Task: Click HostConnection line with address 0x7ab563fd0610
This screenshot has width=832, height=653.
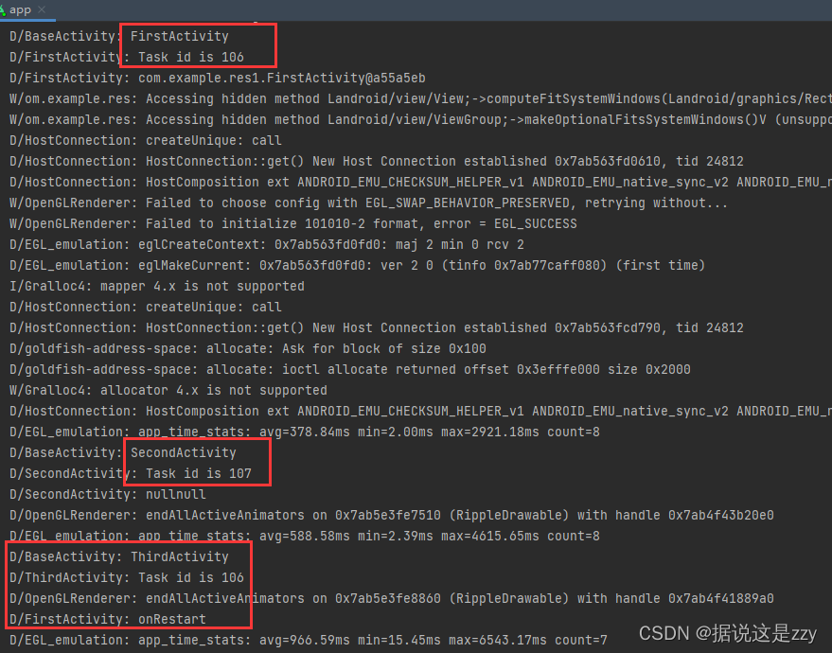Action: (x=377, y=161)
